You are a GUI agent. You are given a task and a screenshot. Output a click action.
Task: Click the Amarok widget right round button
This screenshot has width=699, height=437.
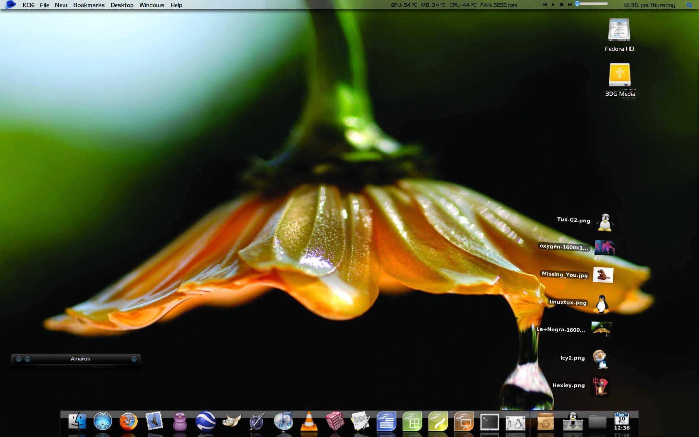(x=134, y=359)
